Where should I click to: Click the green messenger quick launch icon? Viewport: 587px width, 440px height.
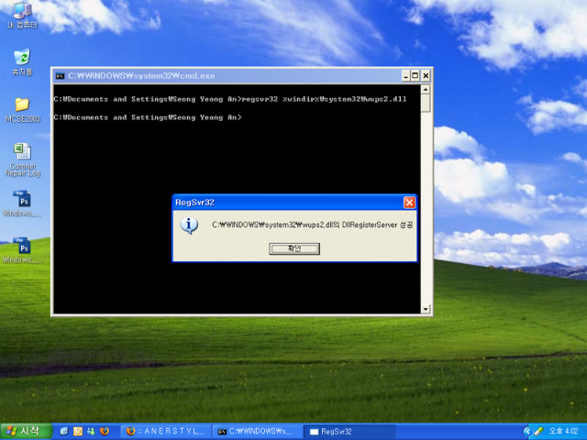[x=91, y=432]
